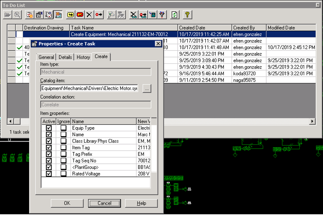Check the Ignore box for Item Tag

(x=63, y=148)
